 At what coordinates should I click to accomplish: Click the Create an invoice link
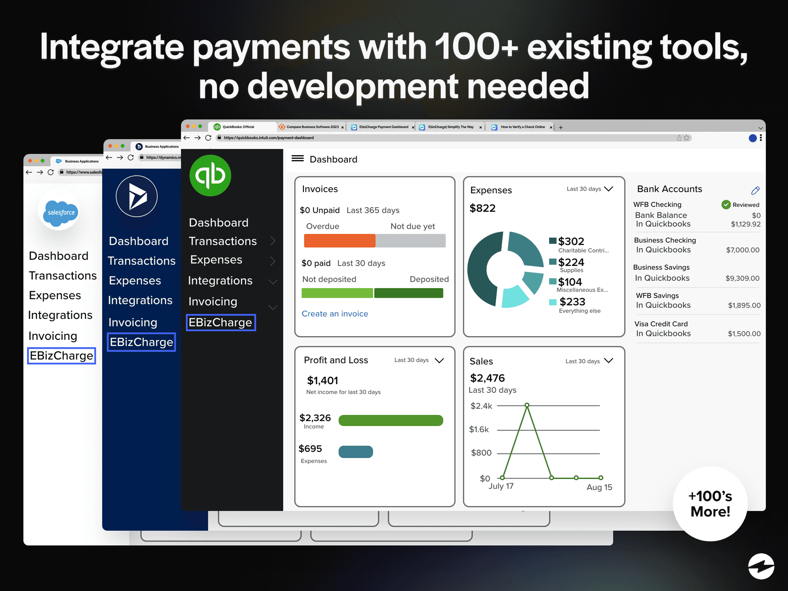click(x=335, y=314)
